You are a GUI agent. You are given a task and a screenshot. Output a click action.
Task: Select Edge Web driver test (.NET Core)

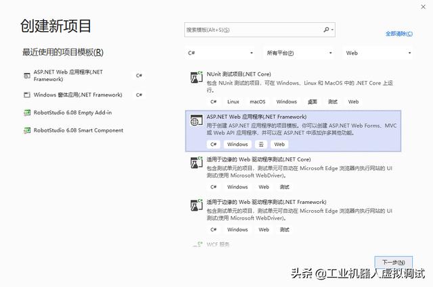click(x=293, y=174)
